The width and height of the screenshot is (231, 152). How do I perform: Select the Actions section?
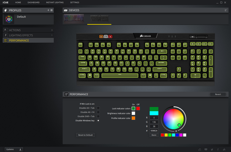pos(28,30)
